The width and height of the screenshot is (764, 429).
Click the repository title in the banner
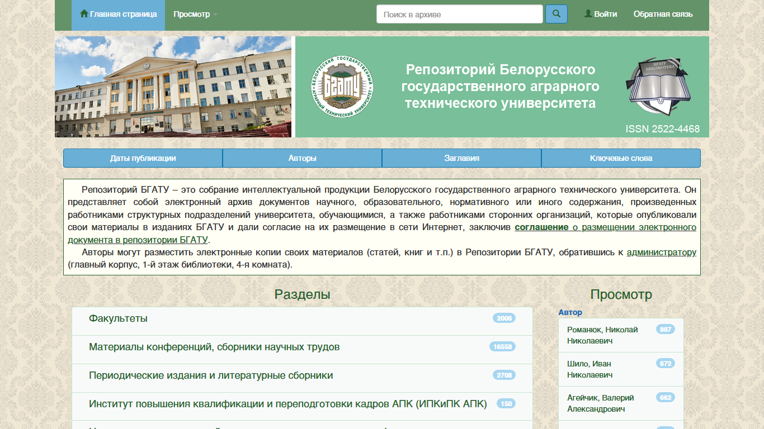[x=501, y=87]
